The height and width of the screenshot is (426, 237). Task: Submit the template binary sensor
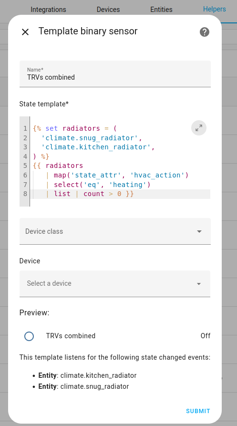(x=198, y=411)
